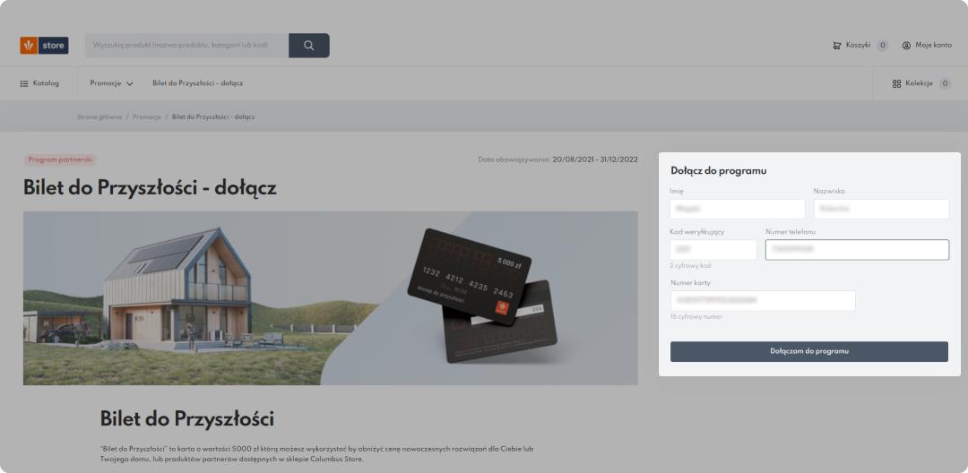The image size is (968, 473).
Task: Click the Kolekcje grid icon
Action: (x=897, y=84)
